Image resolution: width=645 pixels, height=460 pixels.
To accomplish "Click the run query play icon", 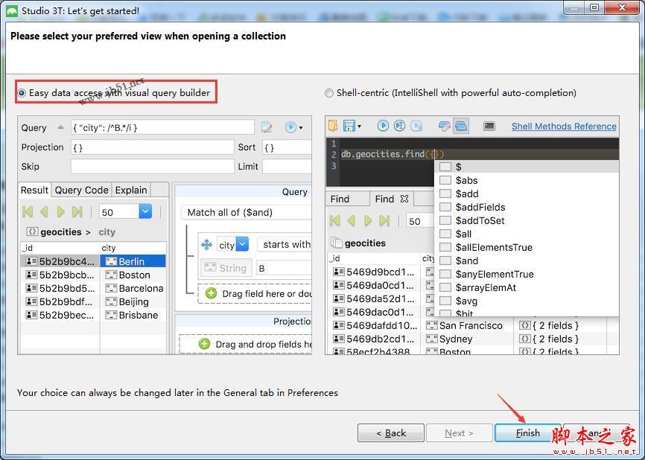I will click(x=290, y=127).
